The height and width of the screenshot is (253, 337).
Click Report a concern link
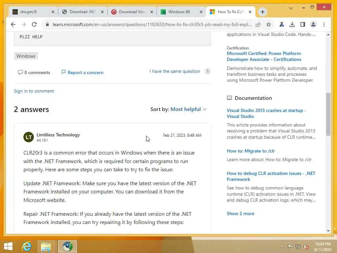coord(82,72)
